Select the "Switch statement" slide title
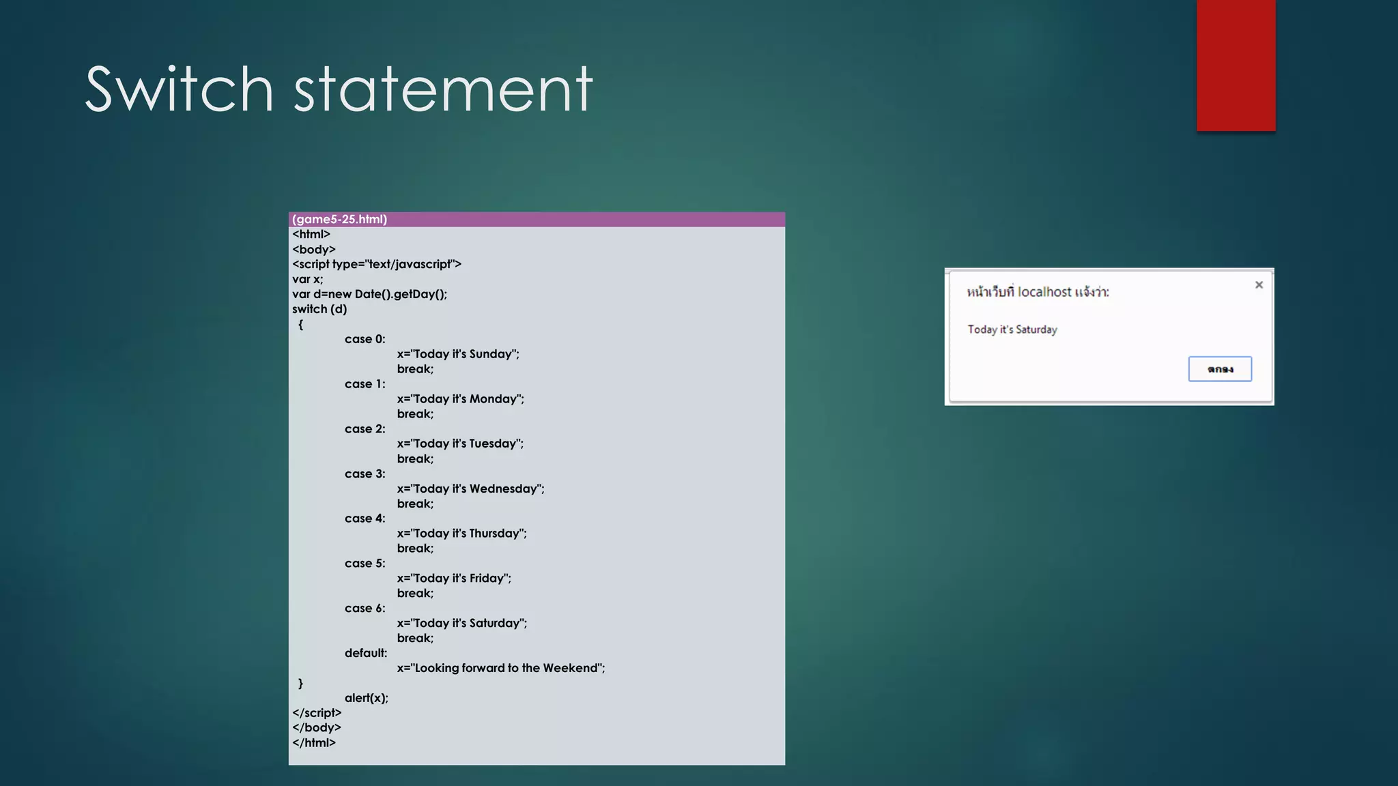This screenshot has width=1398, height=786. [339, 89]
